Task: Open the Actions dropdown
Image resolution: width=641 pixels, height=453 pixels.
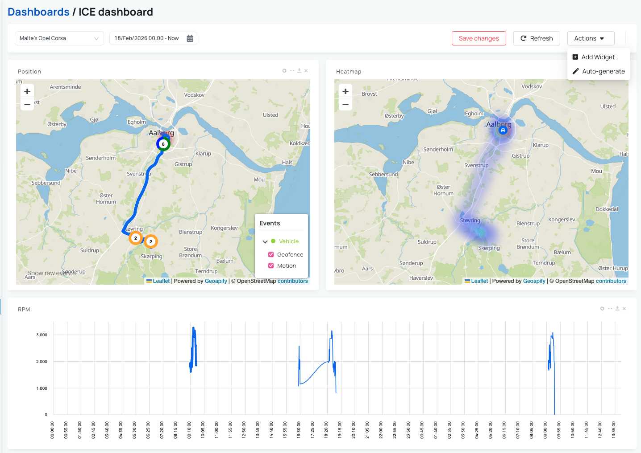Action: click(x=591, y=38)
